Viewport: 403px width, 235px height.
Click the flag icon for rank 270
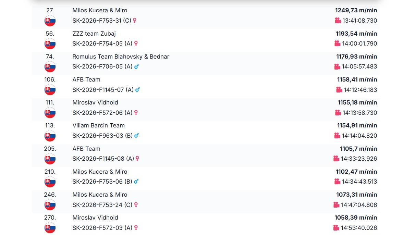pyautogui.click(x=50, y=228)
